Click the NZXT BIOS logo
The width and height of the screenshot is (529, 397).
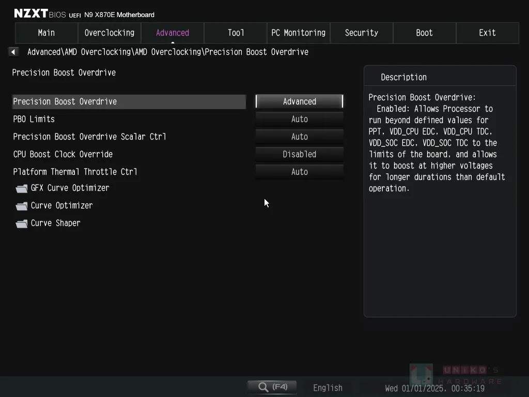coord(40,13)
